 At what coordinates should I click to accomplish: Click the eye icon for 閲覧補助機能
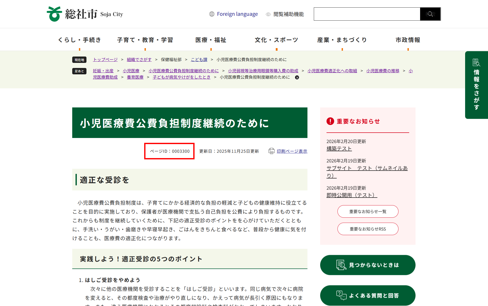[x=268, y=14]
